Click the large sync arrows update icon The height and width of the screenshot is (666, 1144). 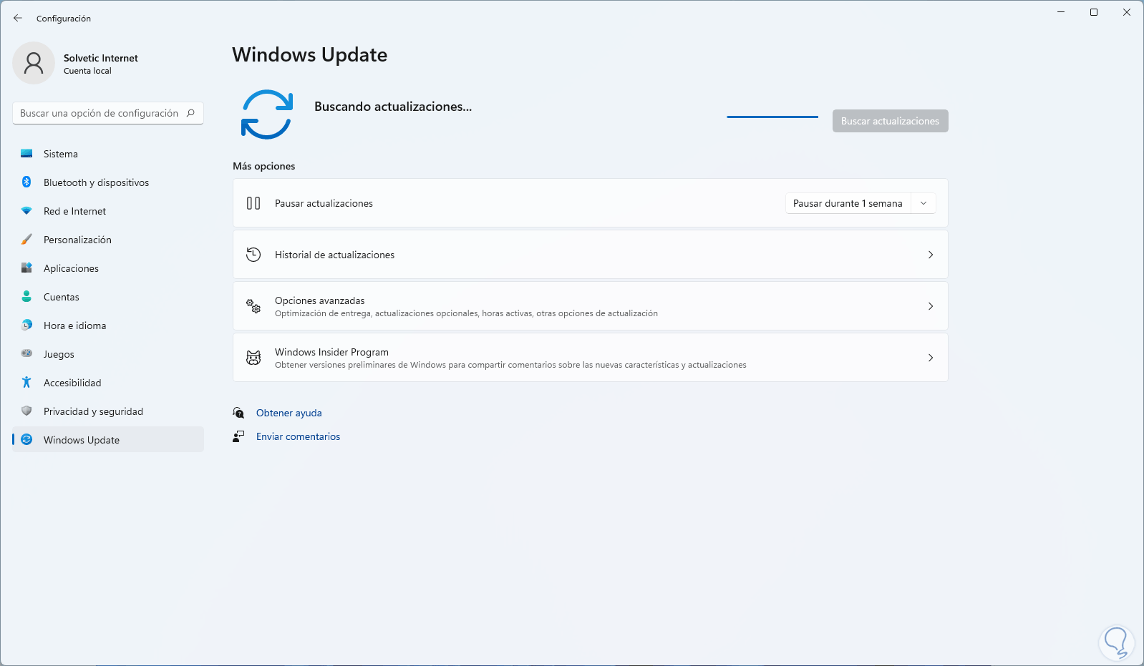(x=267, y=114)
